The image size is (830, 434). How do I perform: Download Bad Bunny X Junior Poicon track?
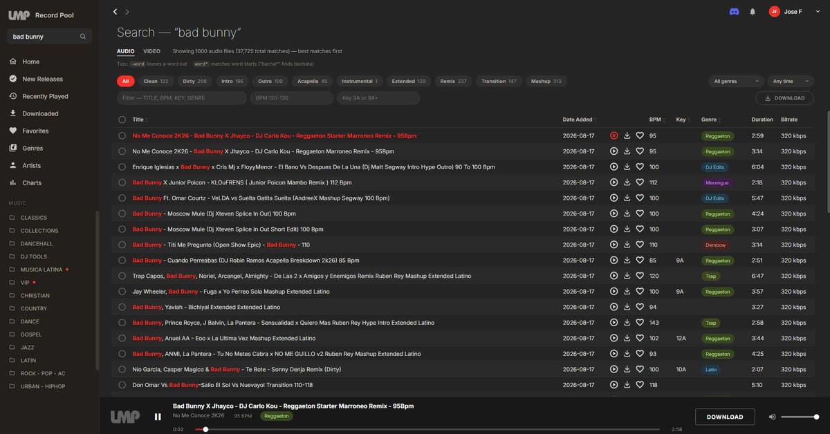[x=627, y=182]
